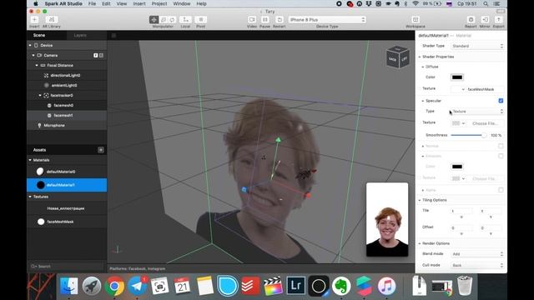This screenshot has width=534, height=300.
Task: Select the move Manipulator tool
Action: [x=154, y=20]
